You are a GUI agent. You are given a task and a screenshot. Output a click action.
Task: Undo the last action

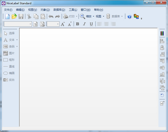click(x=51, y=17)
